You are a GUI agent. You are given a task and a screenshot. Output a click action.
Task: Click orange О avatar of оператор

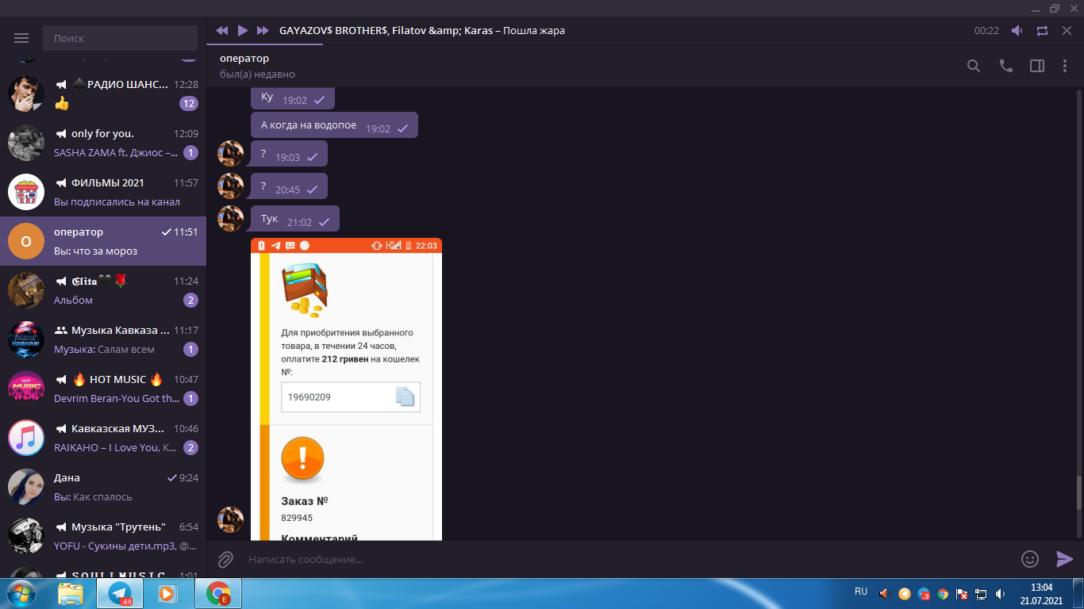coord(26,241)
